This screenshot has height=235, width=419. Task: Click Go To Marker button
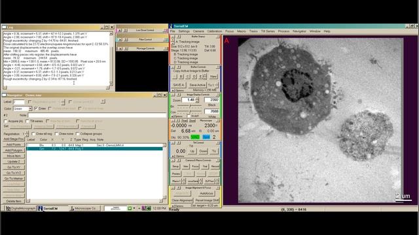[x=13, y=178]
